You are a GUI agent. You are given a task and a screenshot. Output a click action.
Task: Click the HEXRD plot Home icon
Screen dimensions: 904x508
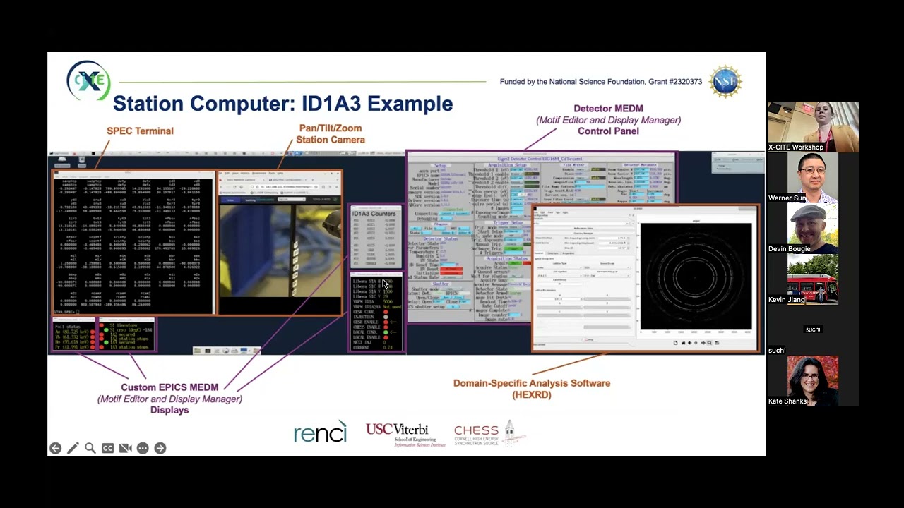(683, 343)
